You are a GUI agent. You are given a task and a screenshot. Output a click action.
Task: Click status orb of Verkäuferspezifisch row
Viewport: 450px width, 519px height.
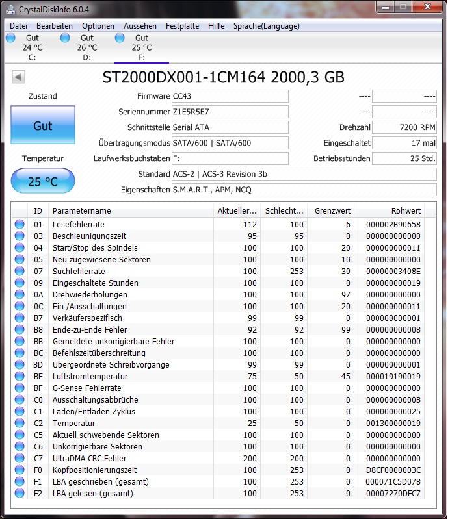coord(20,318)
